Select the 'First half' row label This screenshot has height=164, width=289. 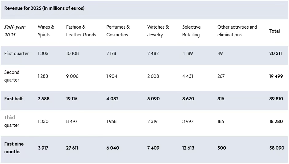tap(14, 99)
